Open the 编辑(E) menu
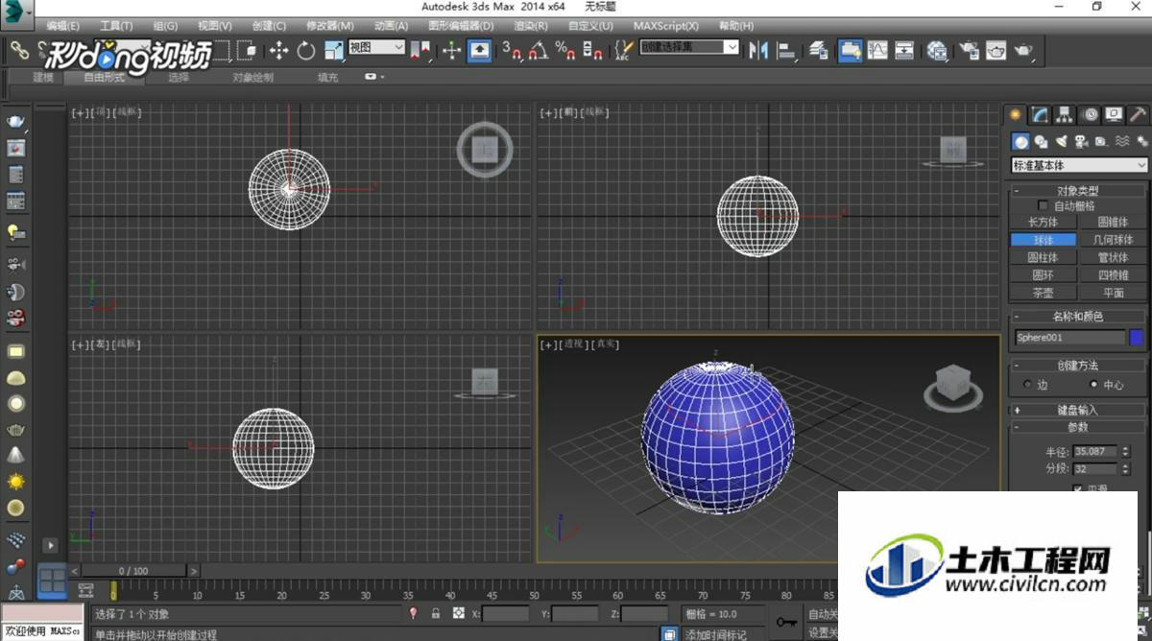The height and width of the screenshot is (641, 1152). (x=63, y=26)
